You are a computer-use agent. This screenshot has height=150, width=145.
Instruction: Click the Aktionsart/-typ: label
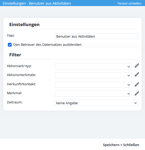pyautogui.click(x=19, y=66)
